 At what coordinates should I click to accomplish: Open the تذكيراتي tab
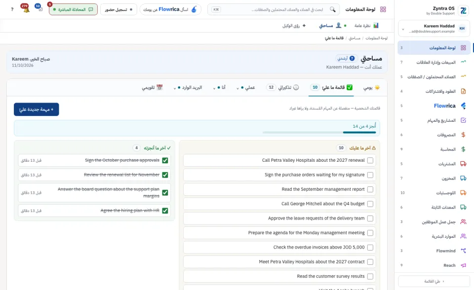point(282,88)
